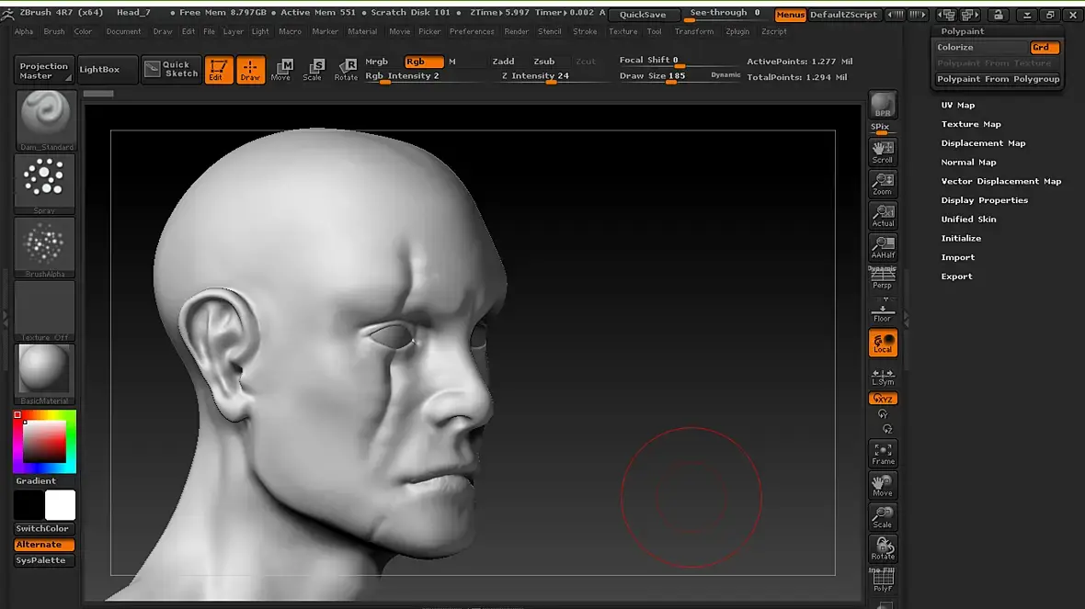Open the Preferences menu
1085x609 pixels.
tap(472, 31)
